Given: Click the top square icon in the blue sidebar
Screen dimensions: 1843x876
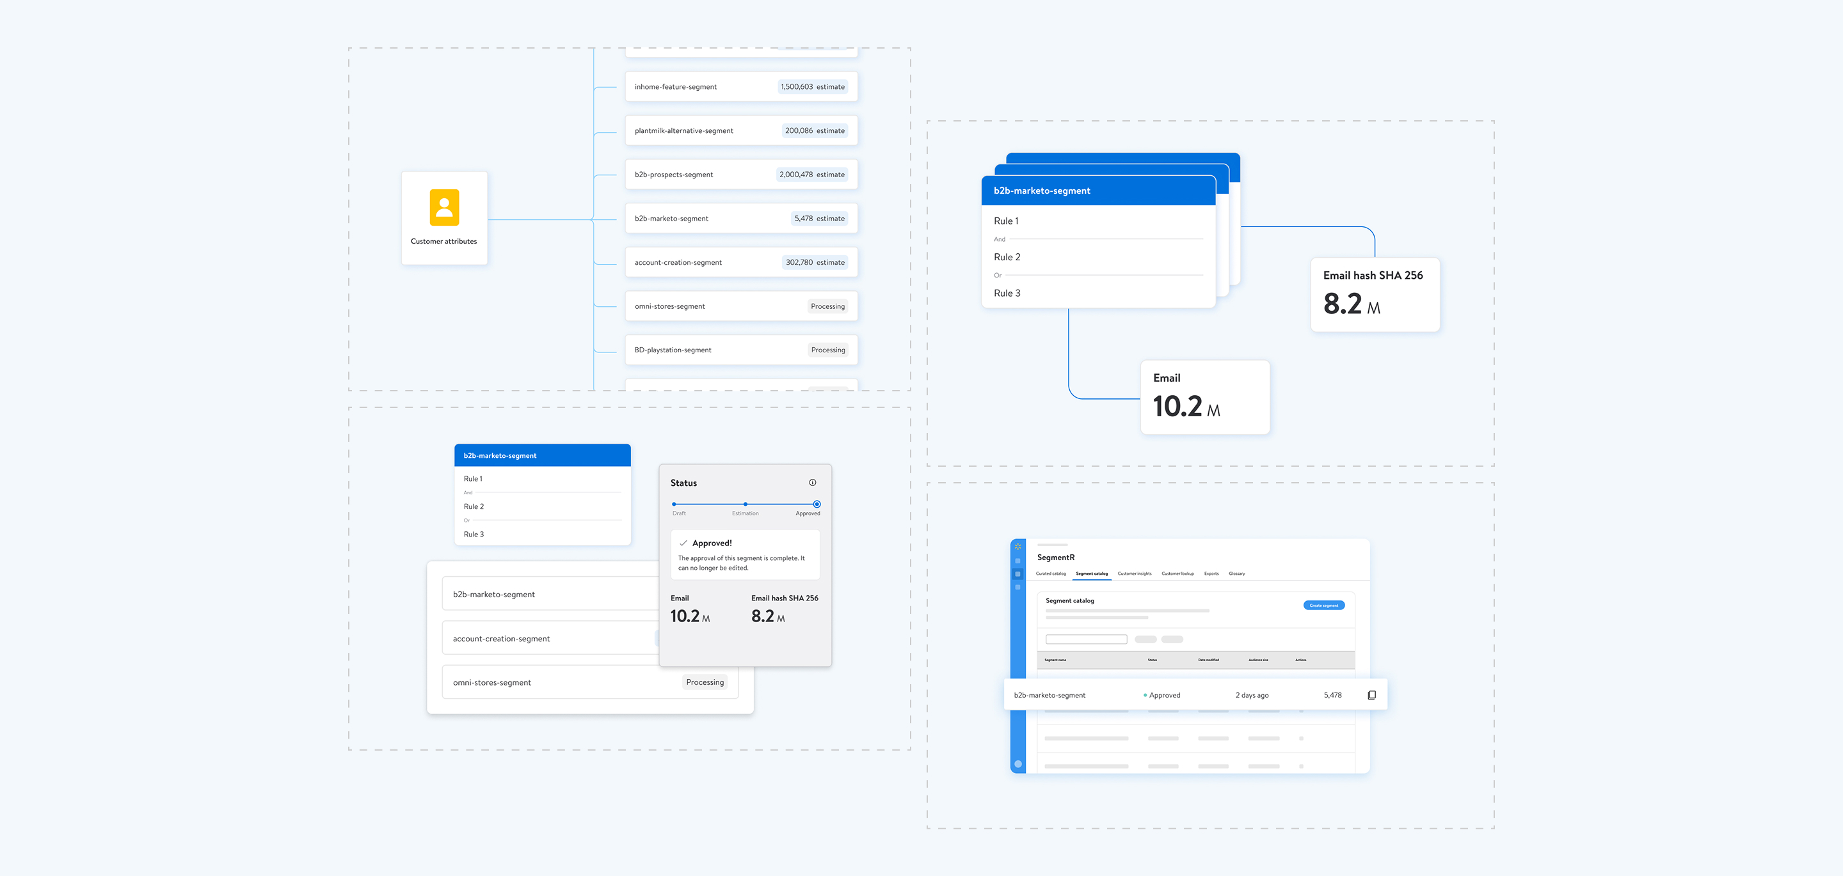Looking at the screenshot, I should [1017, 561].
